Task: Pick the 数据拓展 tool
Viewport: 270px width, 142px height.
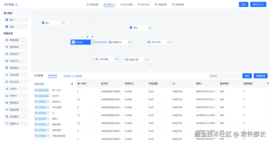Action: (16, 40)
